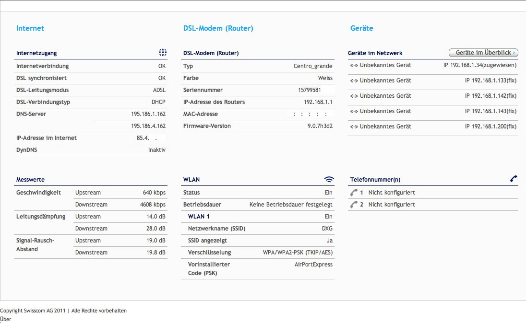Screen dimensions: 526x323
Task: Open the Über link in the footer
Action: click(6, 319)
